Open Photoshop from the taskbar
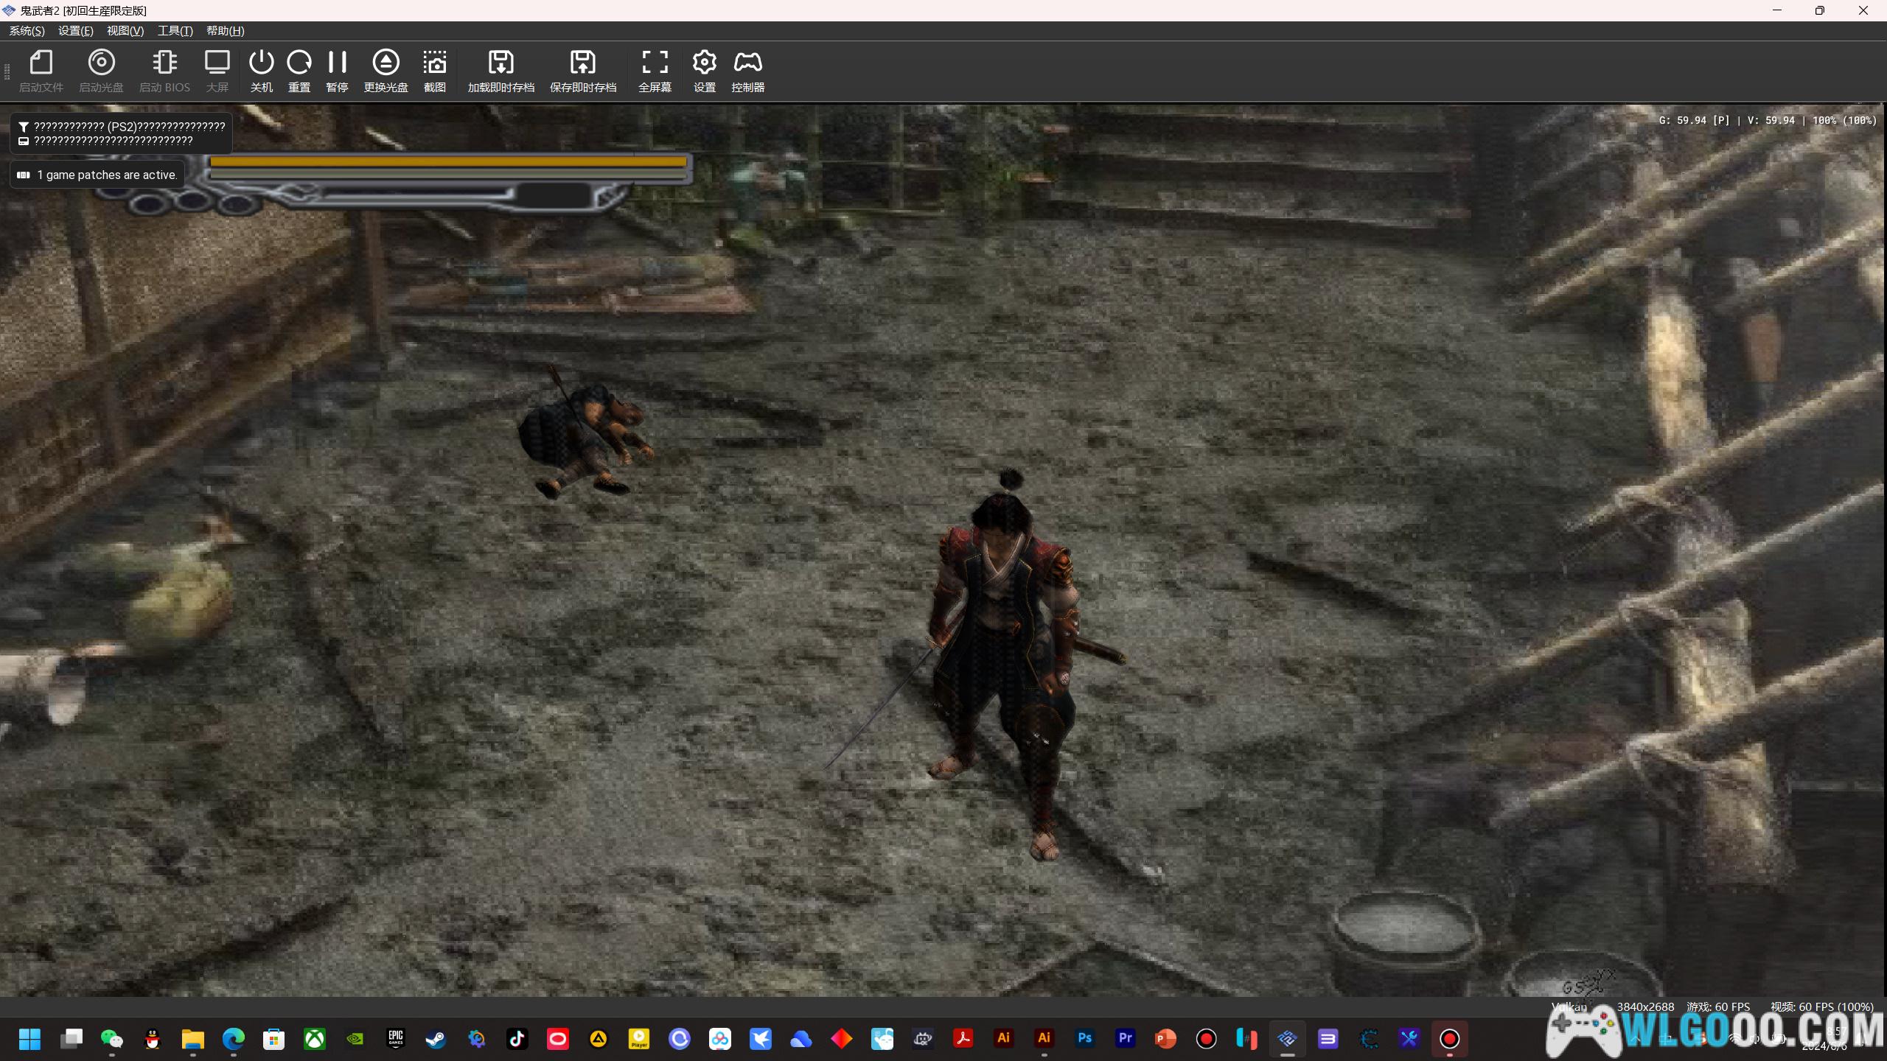 (1084, 1038)
